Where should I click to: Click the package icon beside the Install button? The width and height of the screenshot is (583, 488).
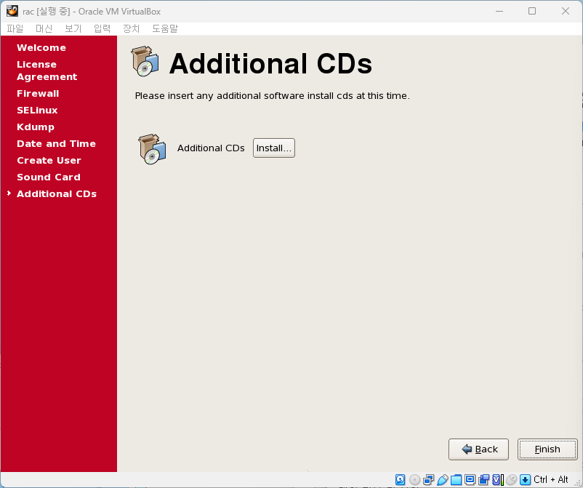[152, 149]
